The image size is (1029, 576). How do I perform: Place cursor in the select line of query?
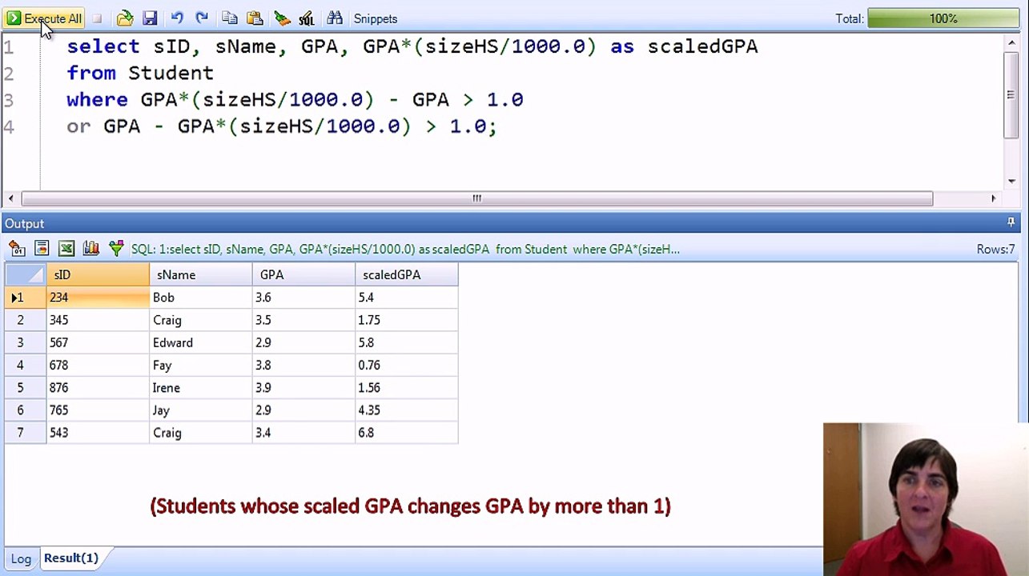(412, 46)
